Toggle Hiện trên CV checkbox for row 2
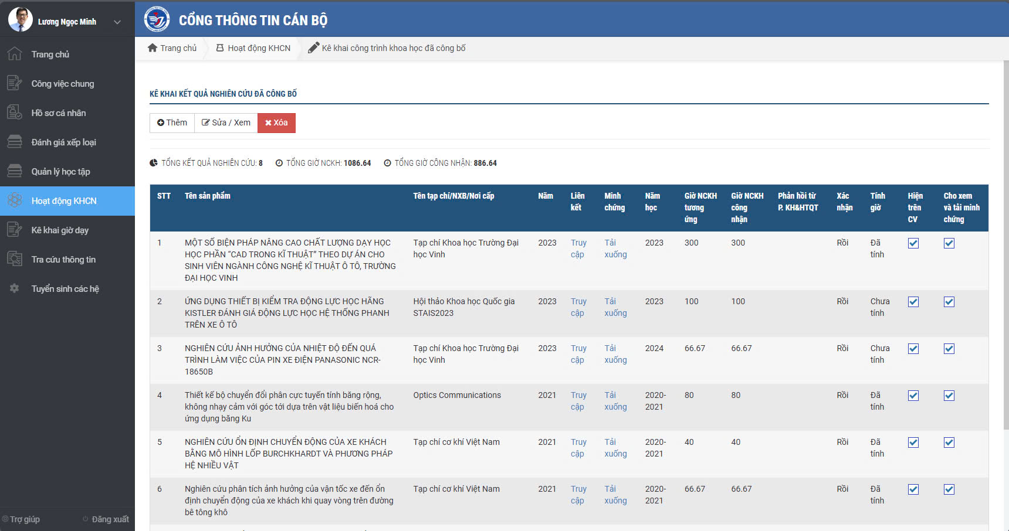This screenshot has height=531, width=1009. click(913, 302)
